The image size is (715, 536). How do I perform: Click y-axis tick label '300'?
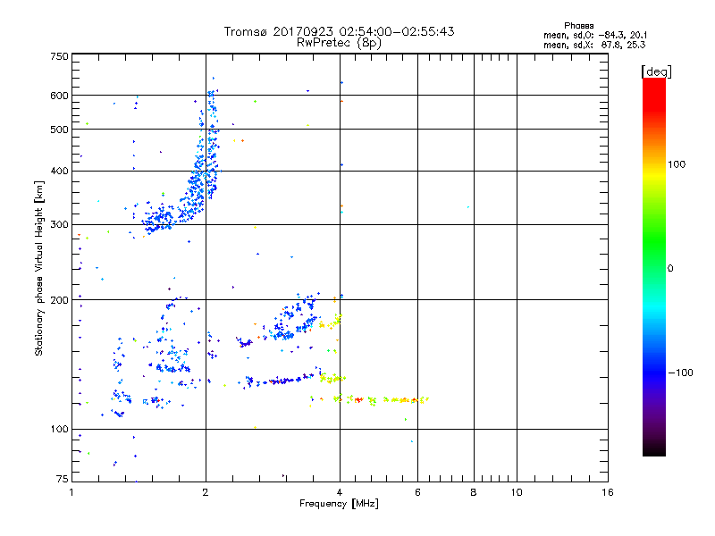coord(59,224)
